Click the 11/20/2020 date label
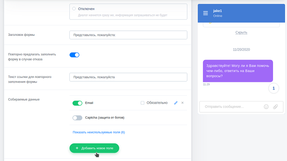Viewport: 287px width, 161px height. pyautogui.click(x=241, y=50)
